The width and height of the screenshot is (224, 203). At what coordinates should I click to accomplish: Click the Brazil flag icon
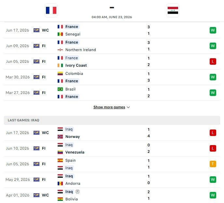coord(60,89)
